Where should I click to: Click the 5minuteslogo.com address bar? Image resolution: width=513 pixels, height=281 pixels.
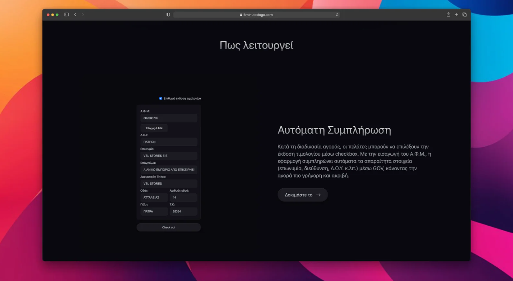pyautogui.click(x=256, y=15)
